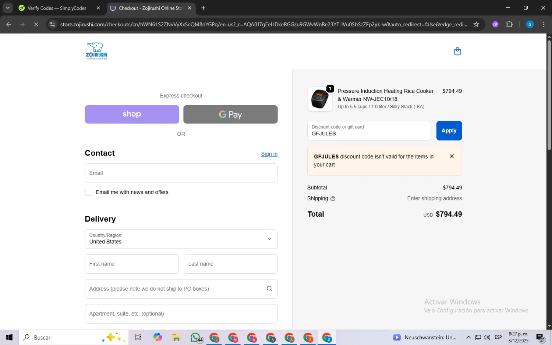Switch to Chrome window with J profile
The image size is (552, 345).
(214, 338)
